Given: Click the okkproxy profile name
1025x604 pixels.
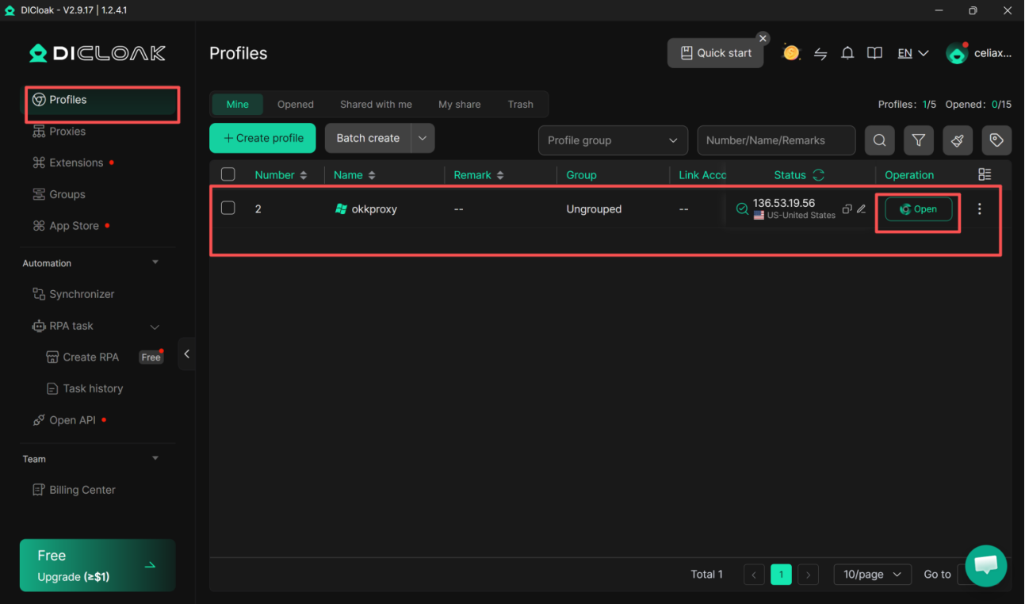Looking at the screenshot, I should (x=374, y=209).
